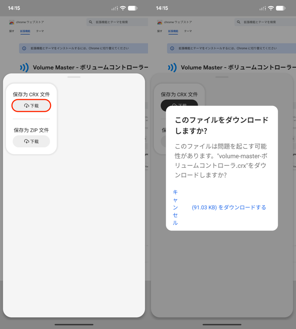Click the download cloud icon on ZIP 下載 button
The image size is (296, 329).
pyautogui.click(x=26, y=141)
